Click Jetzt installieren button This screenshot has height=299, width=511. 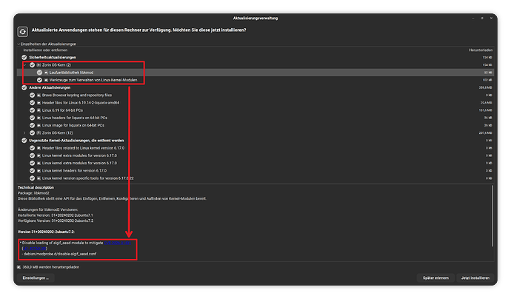(x=475, y=278)
